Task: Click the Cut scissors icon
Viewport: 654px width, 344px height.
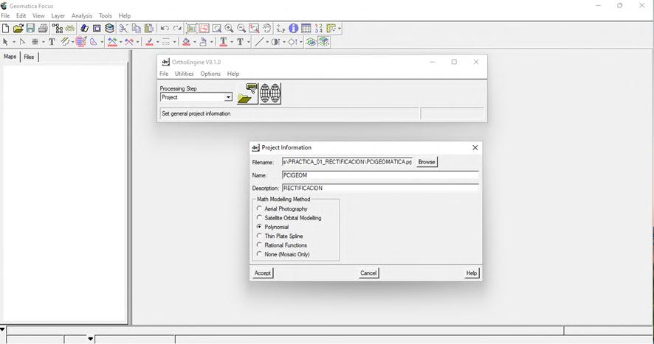Action: pos(123,28)
